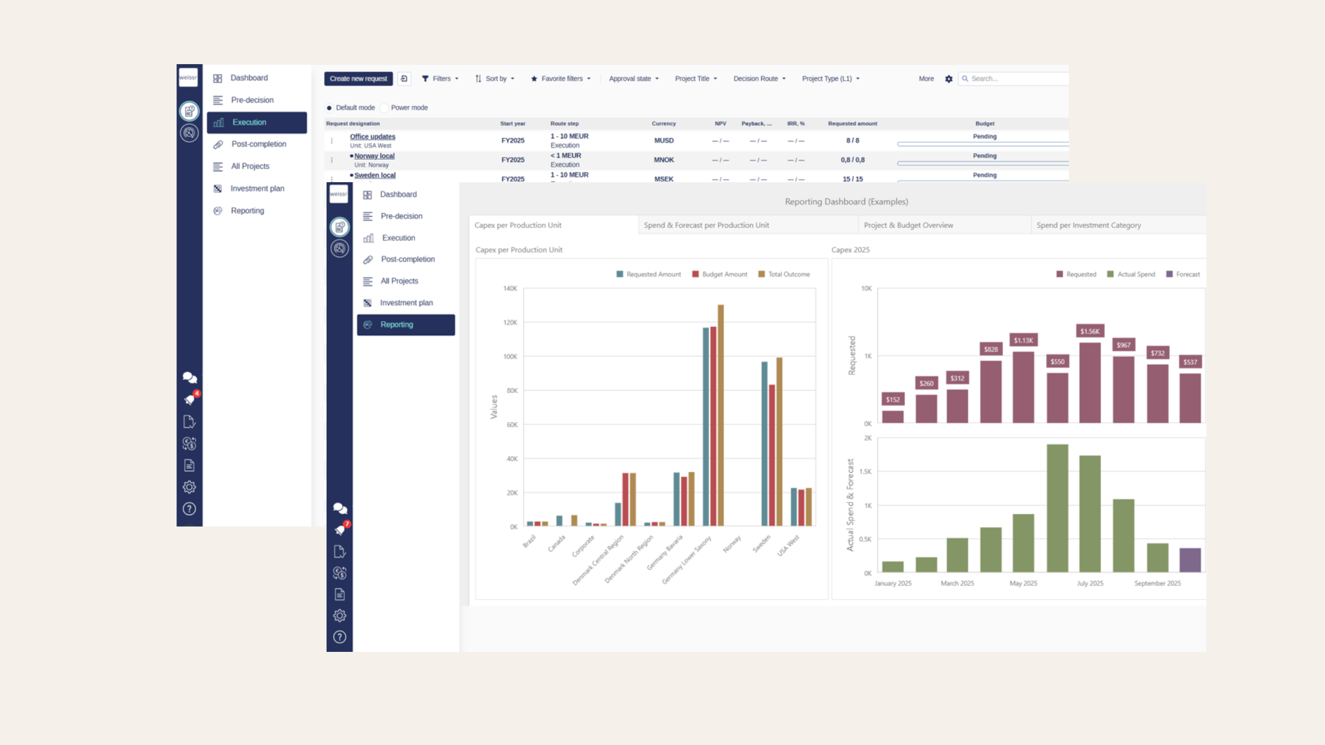Expand the Filters dropdown

[x=440, y=79]
